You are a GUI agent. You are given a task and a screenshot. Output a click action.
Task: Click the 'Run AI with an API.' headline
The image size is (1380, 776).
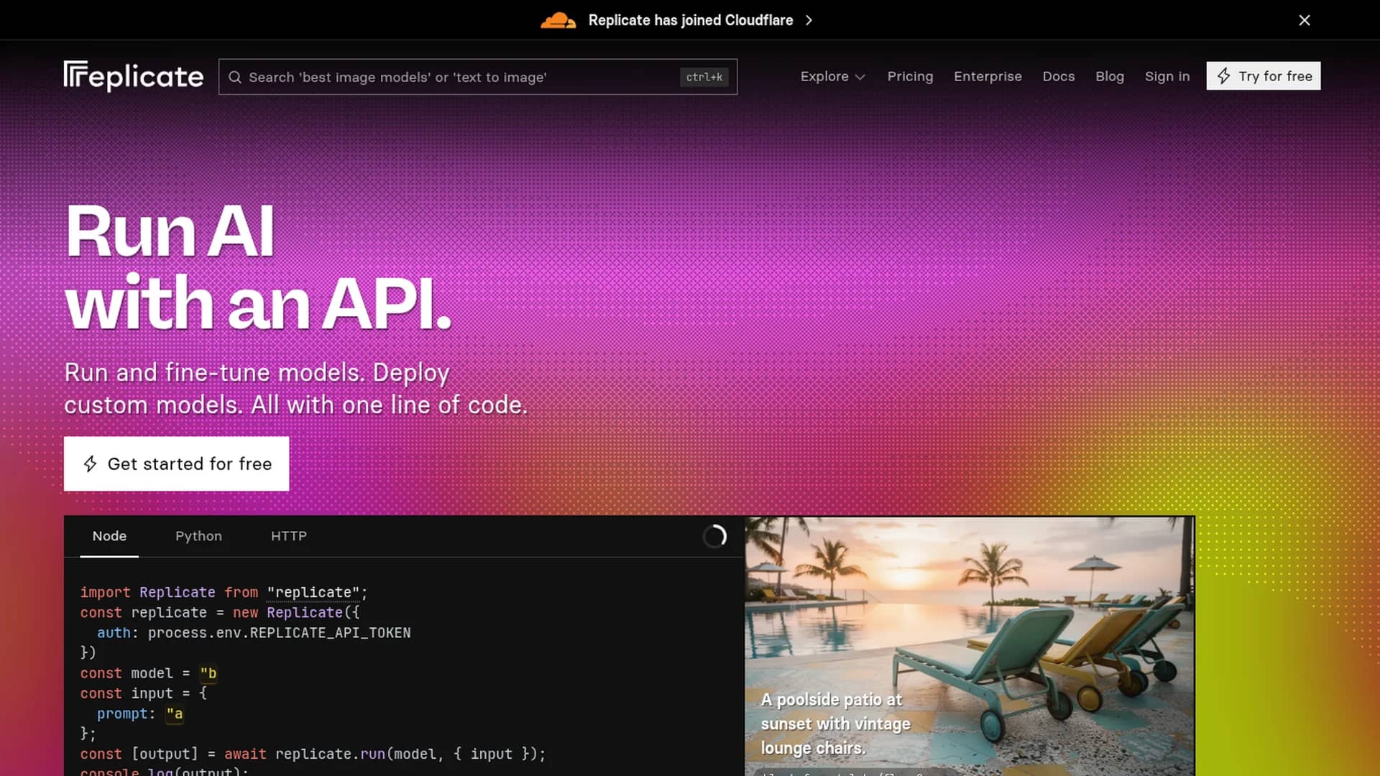[259, 267]
